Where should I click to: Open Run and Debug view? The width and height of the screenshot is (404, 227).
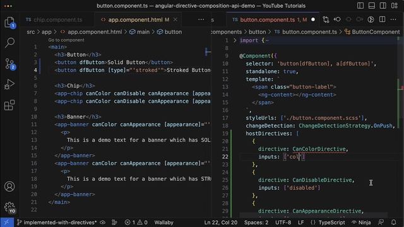click(9, 84)
